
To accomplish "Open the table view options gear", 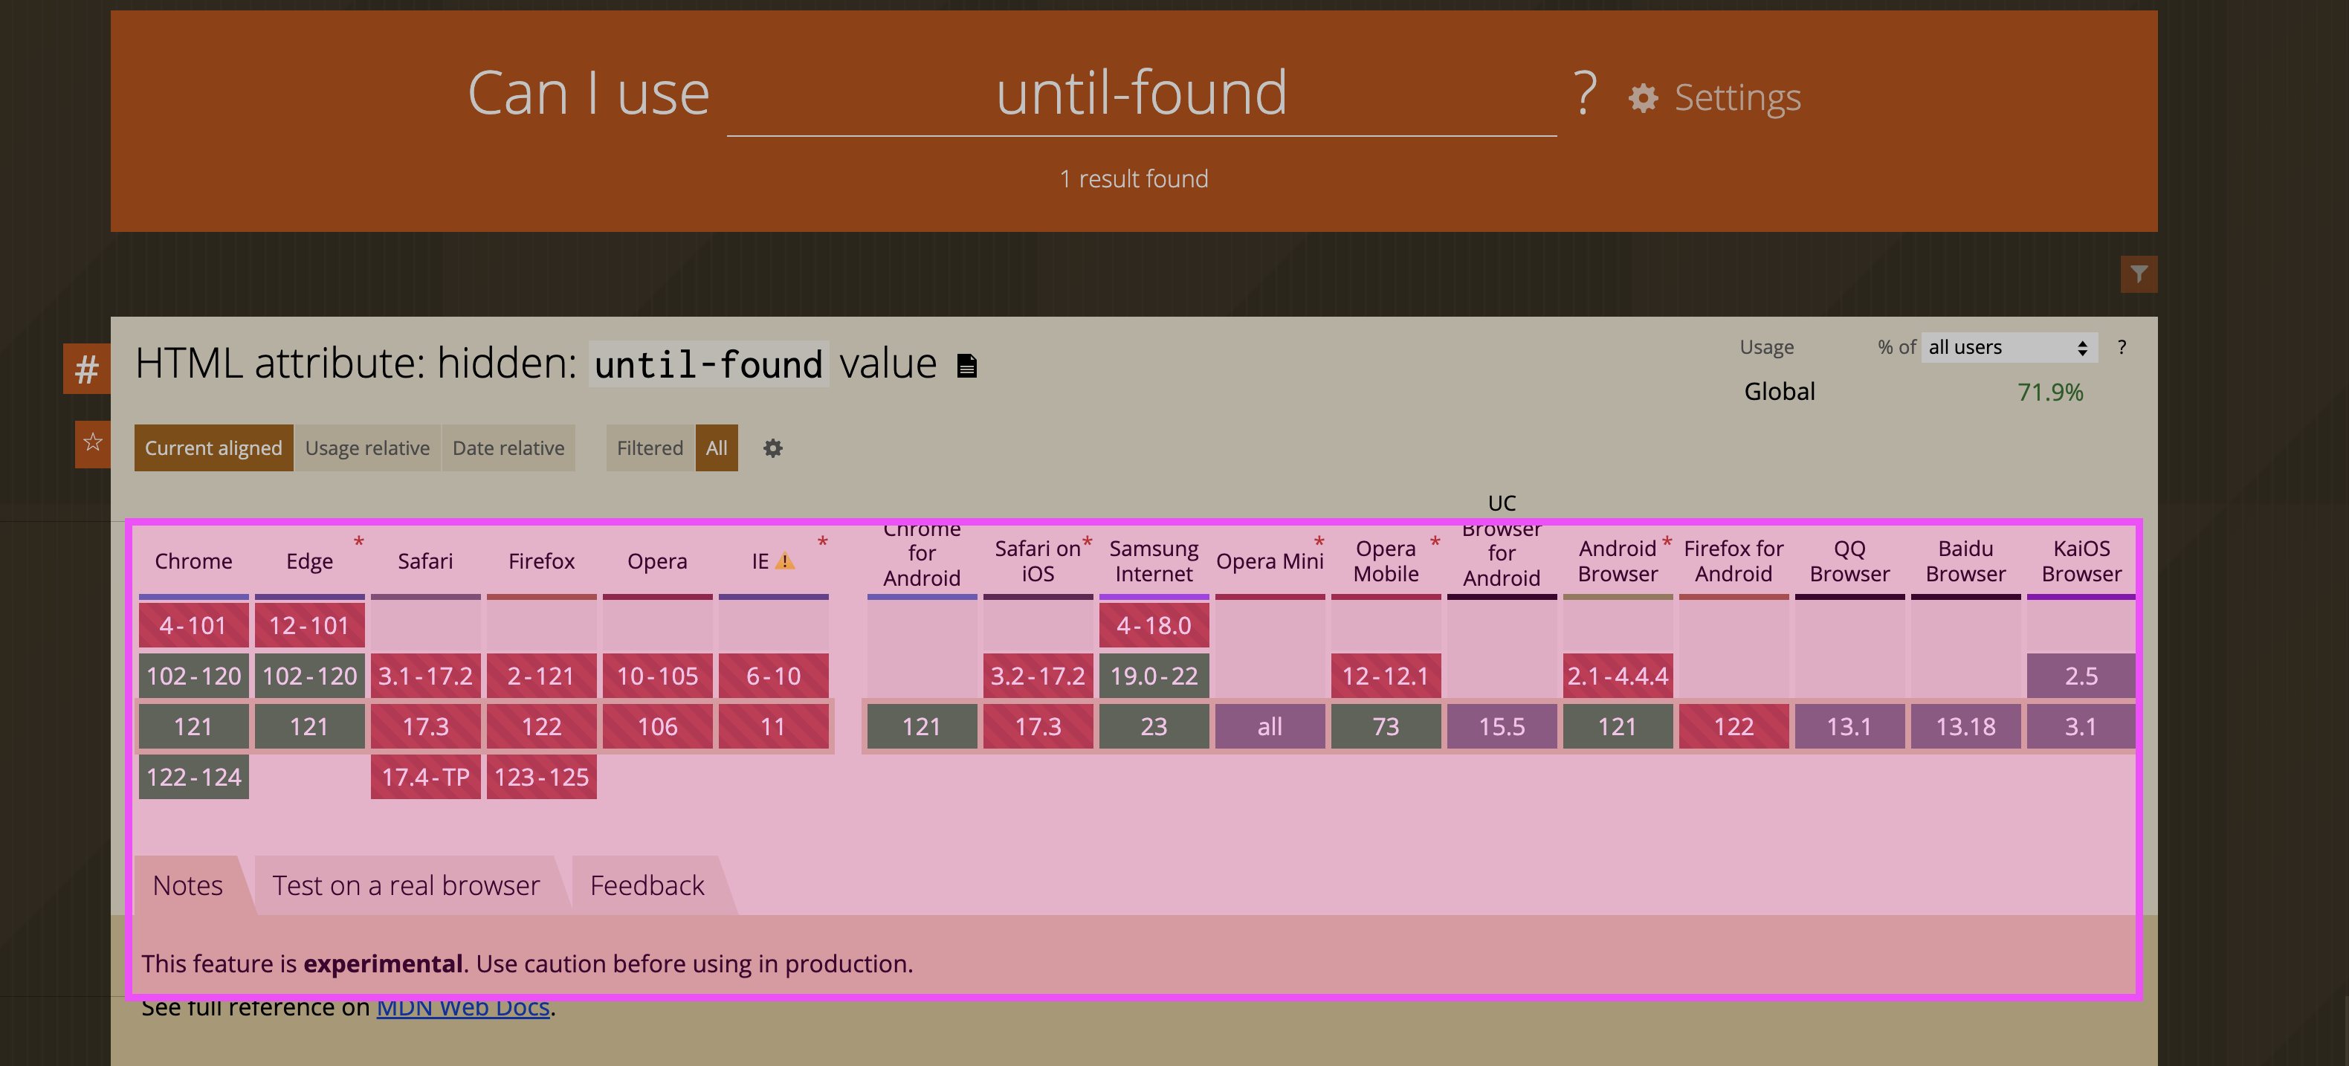I will pos(772,448).
